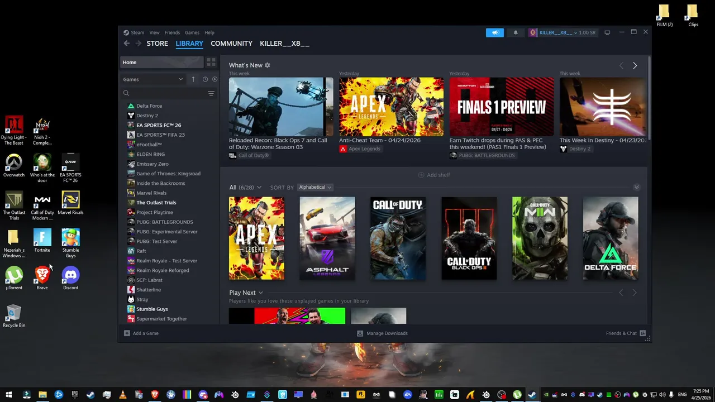Screen dimensions: 715x402
Task: Open VLC from the taskbar
Action: (x=122, y=395)
